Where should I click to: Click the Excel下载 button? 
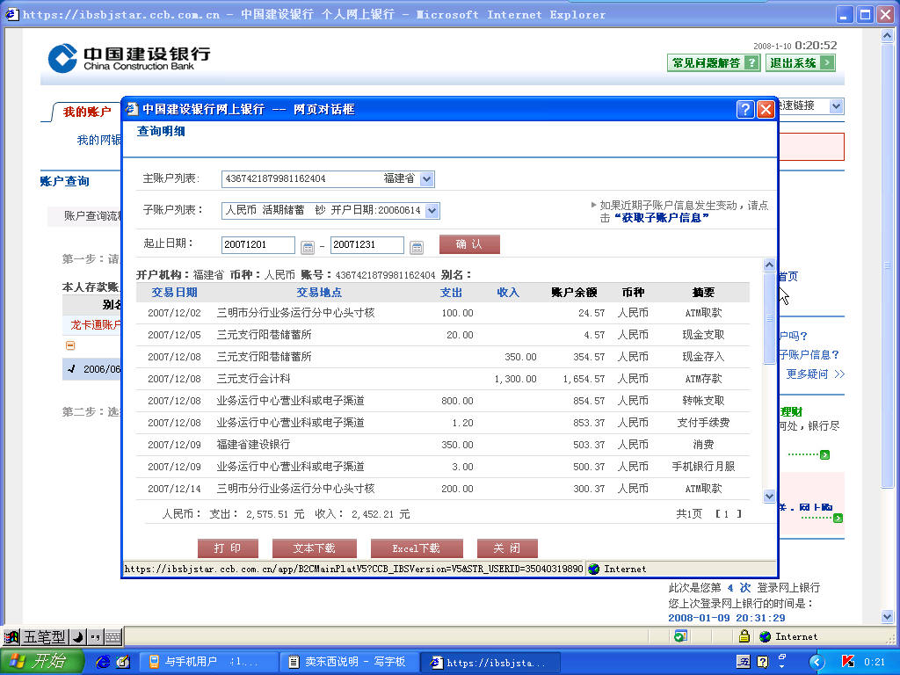coord(416,548)
